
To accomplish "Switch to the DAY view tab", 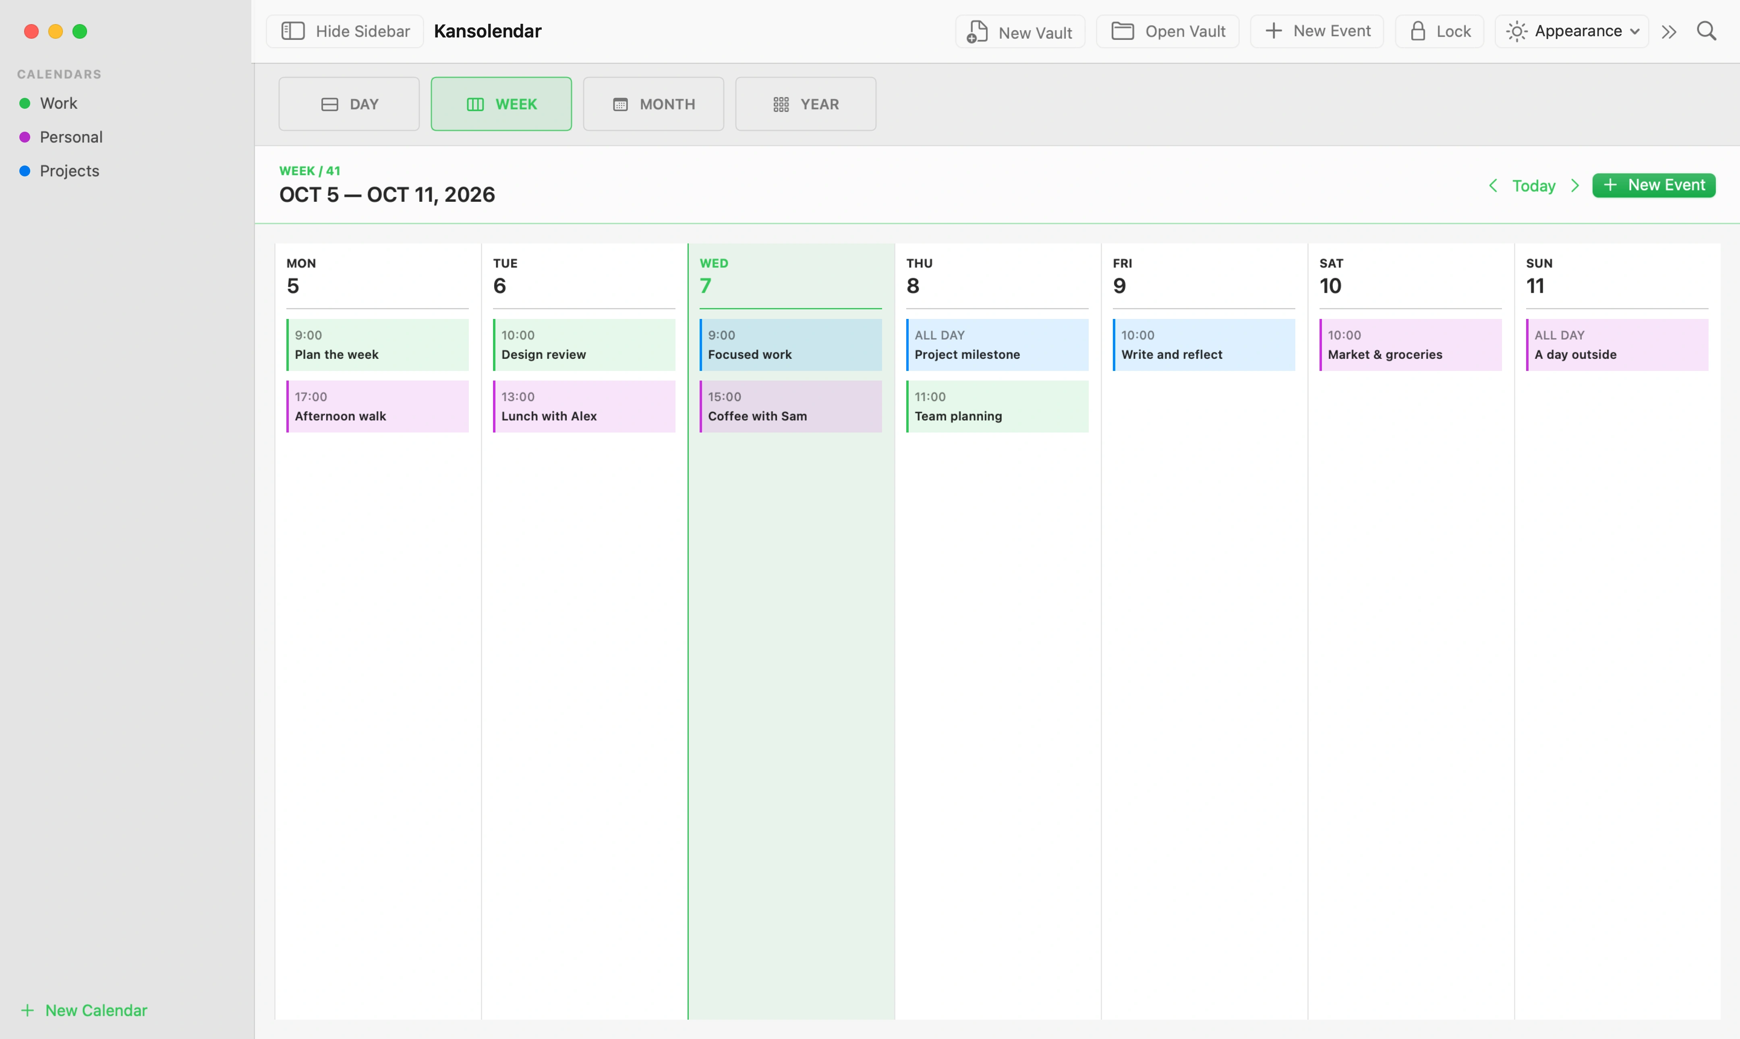I will coord(349,103).
